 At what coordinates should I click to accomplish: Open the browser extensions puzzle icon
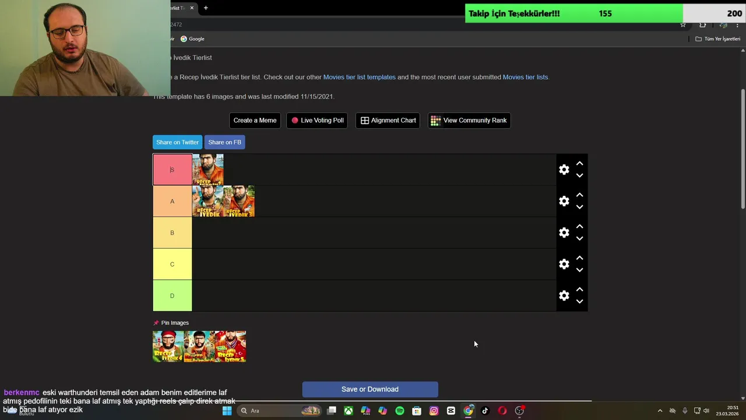pos(703,24)
